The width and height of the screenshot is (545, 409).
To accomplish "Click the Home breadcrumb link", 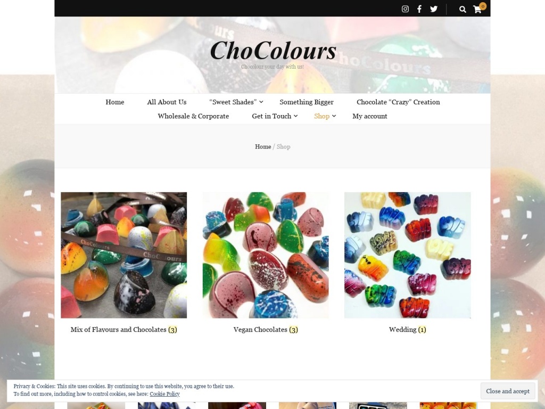I will coord(263,147).
